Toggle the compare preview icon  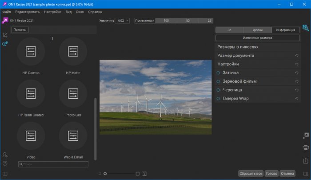[x=144, y=174]
